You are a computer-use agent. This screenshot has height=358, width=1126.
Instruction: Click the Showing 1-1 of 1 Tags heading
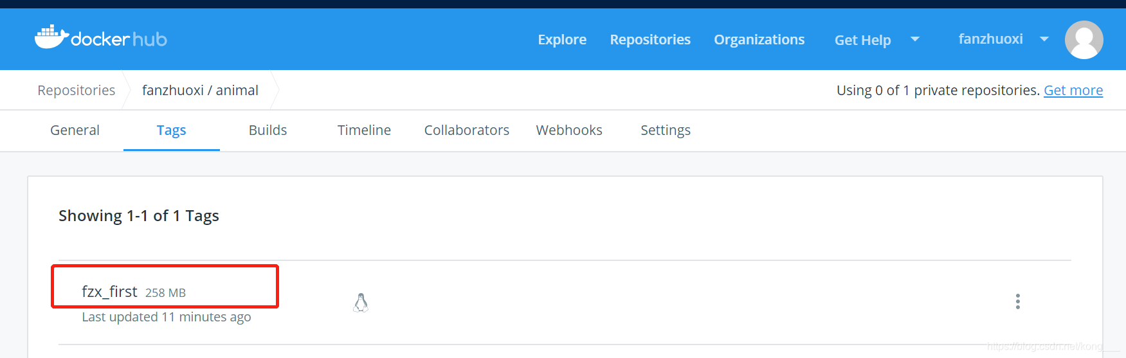pos(139,216)
